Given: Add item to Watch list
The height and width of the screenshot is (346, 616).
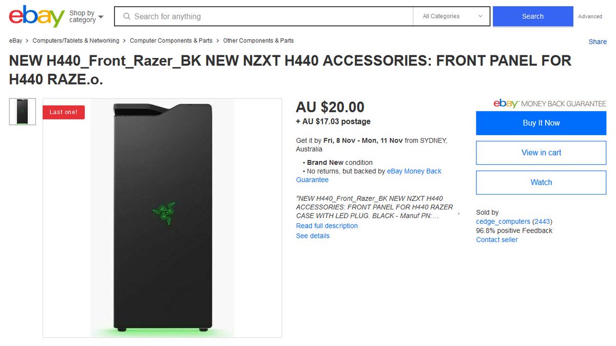Looking at the screenshot, I should point(541,182).
